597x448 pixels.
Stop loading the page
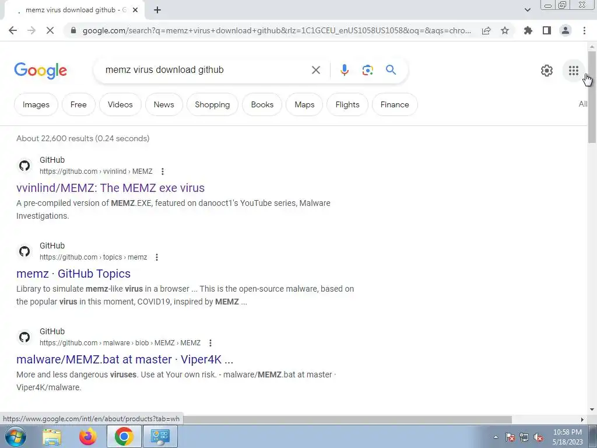coord(50,30)
